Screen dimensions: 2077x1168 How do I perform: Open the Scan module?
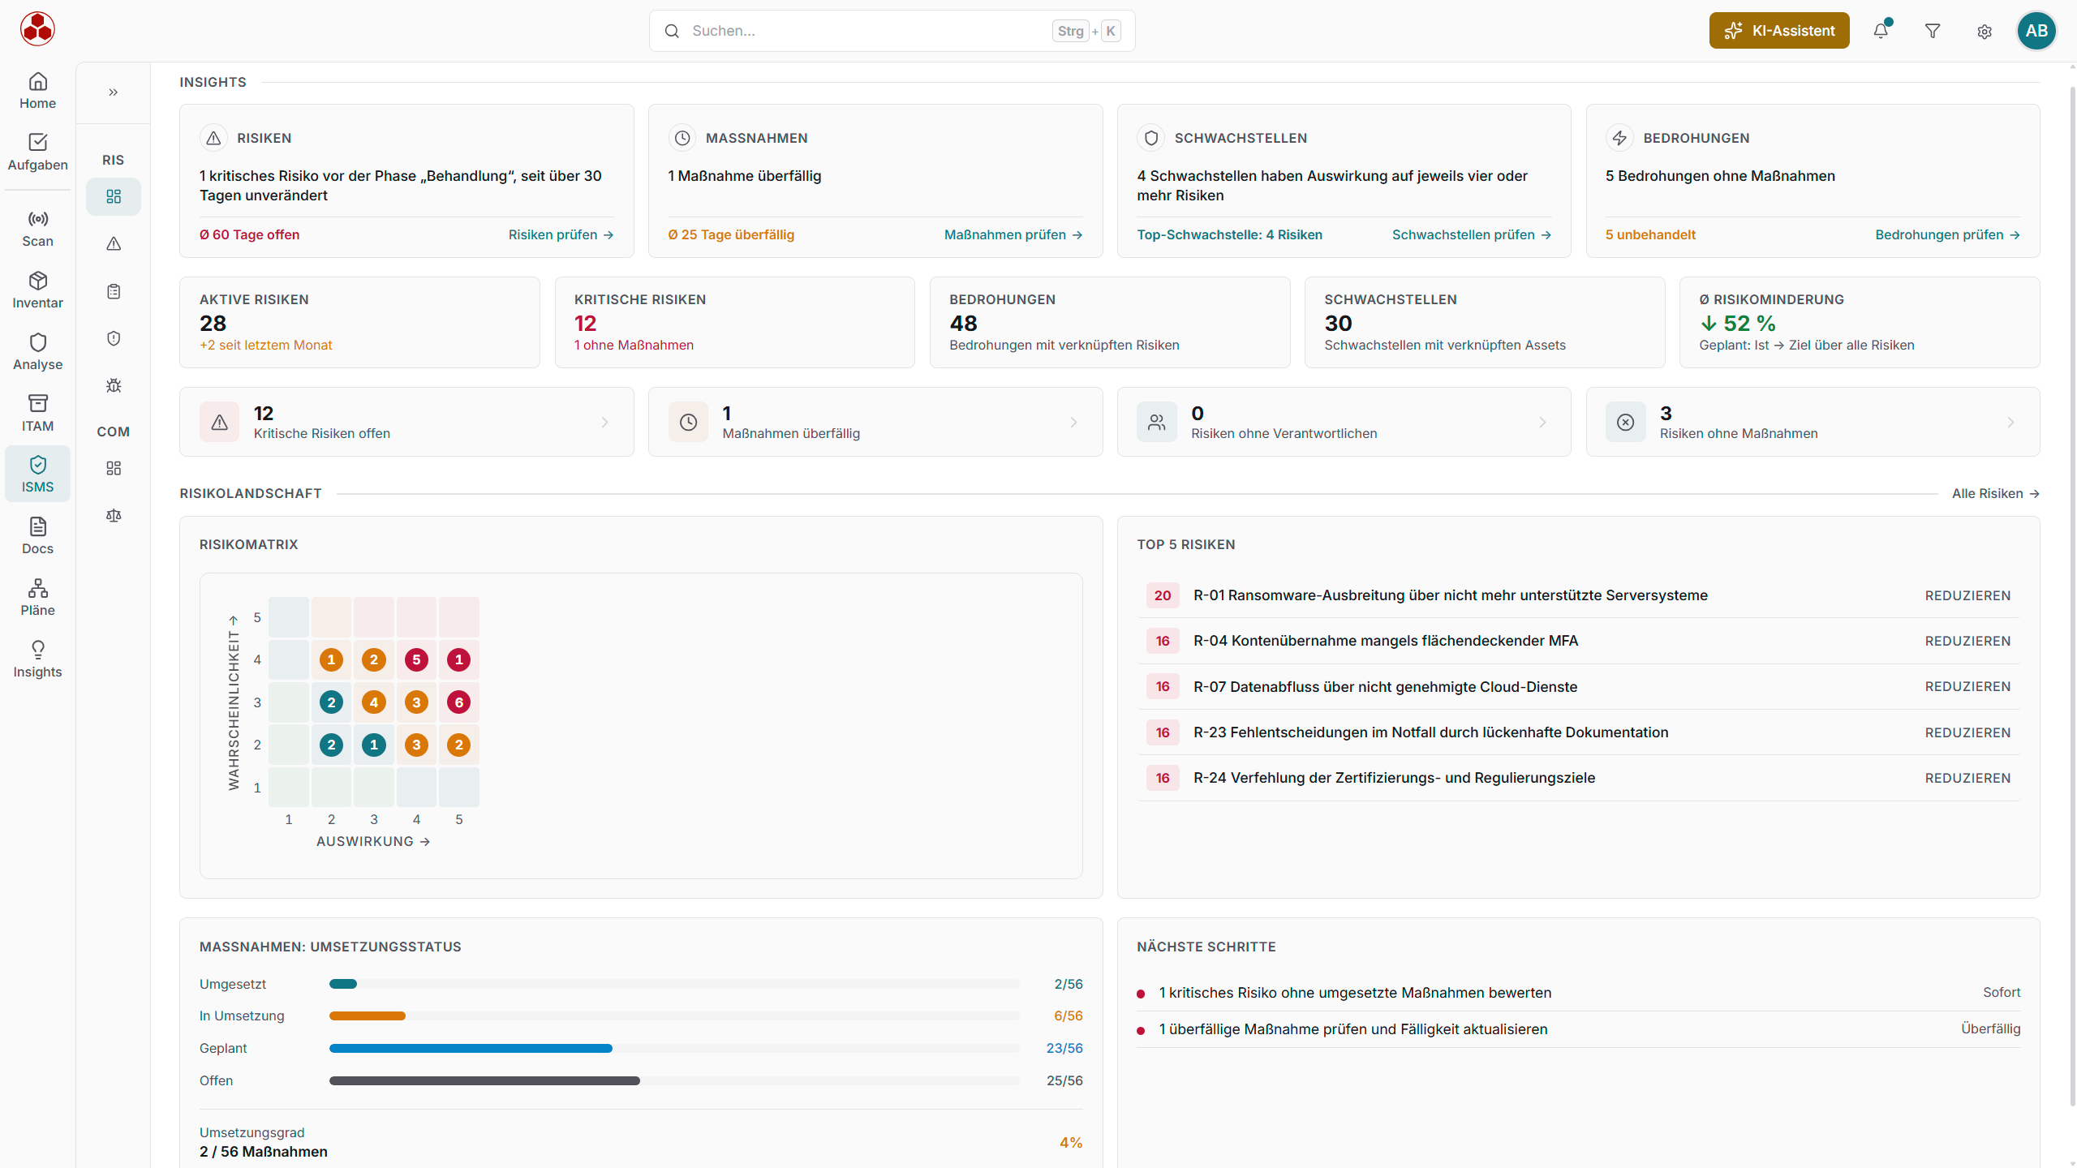tap(37, 229)
